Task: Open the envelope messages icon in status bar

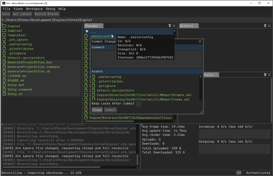Action: (239, 173)
